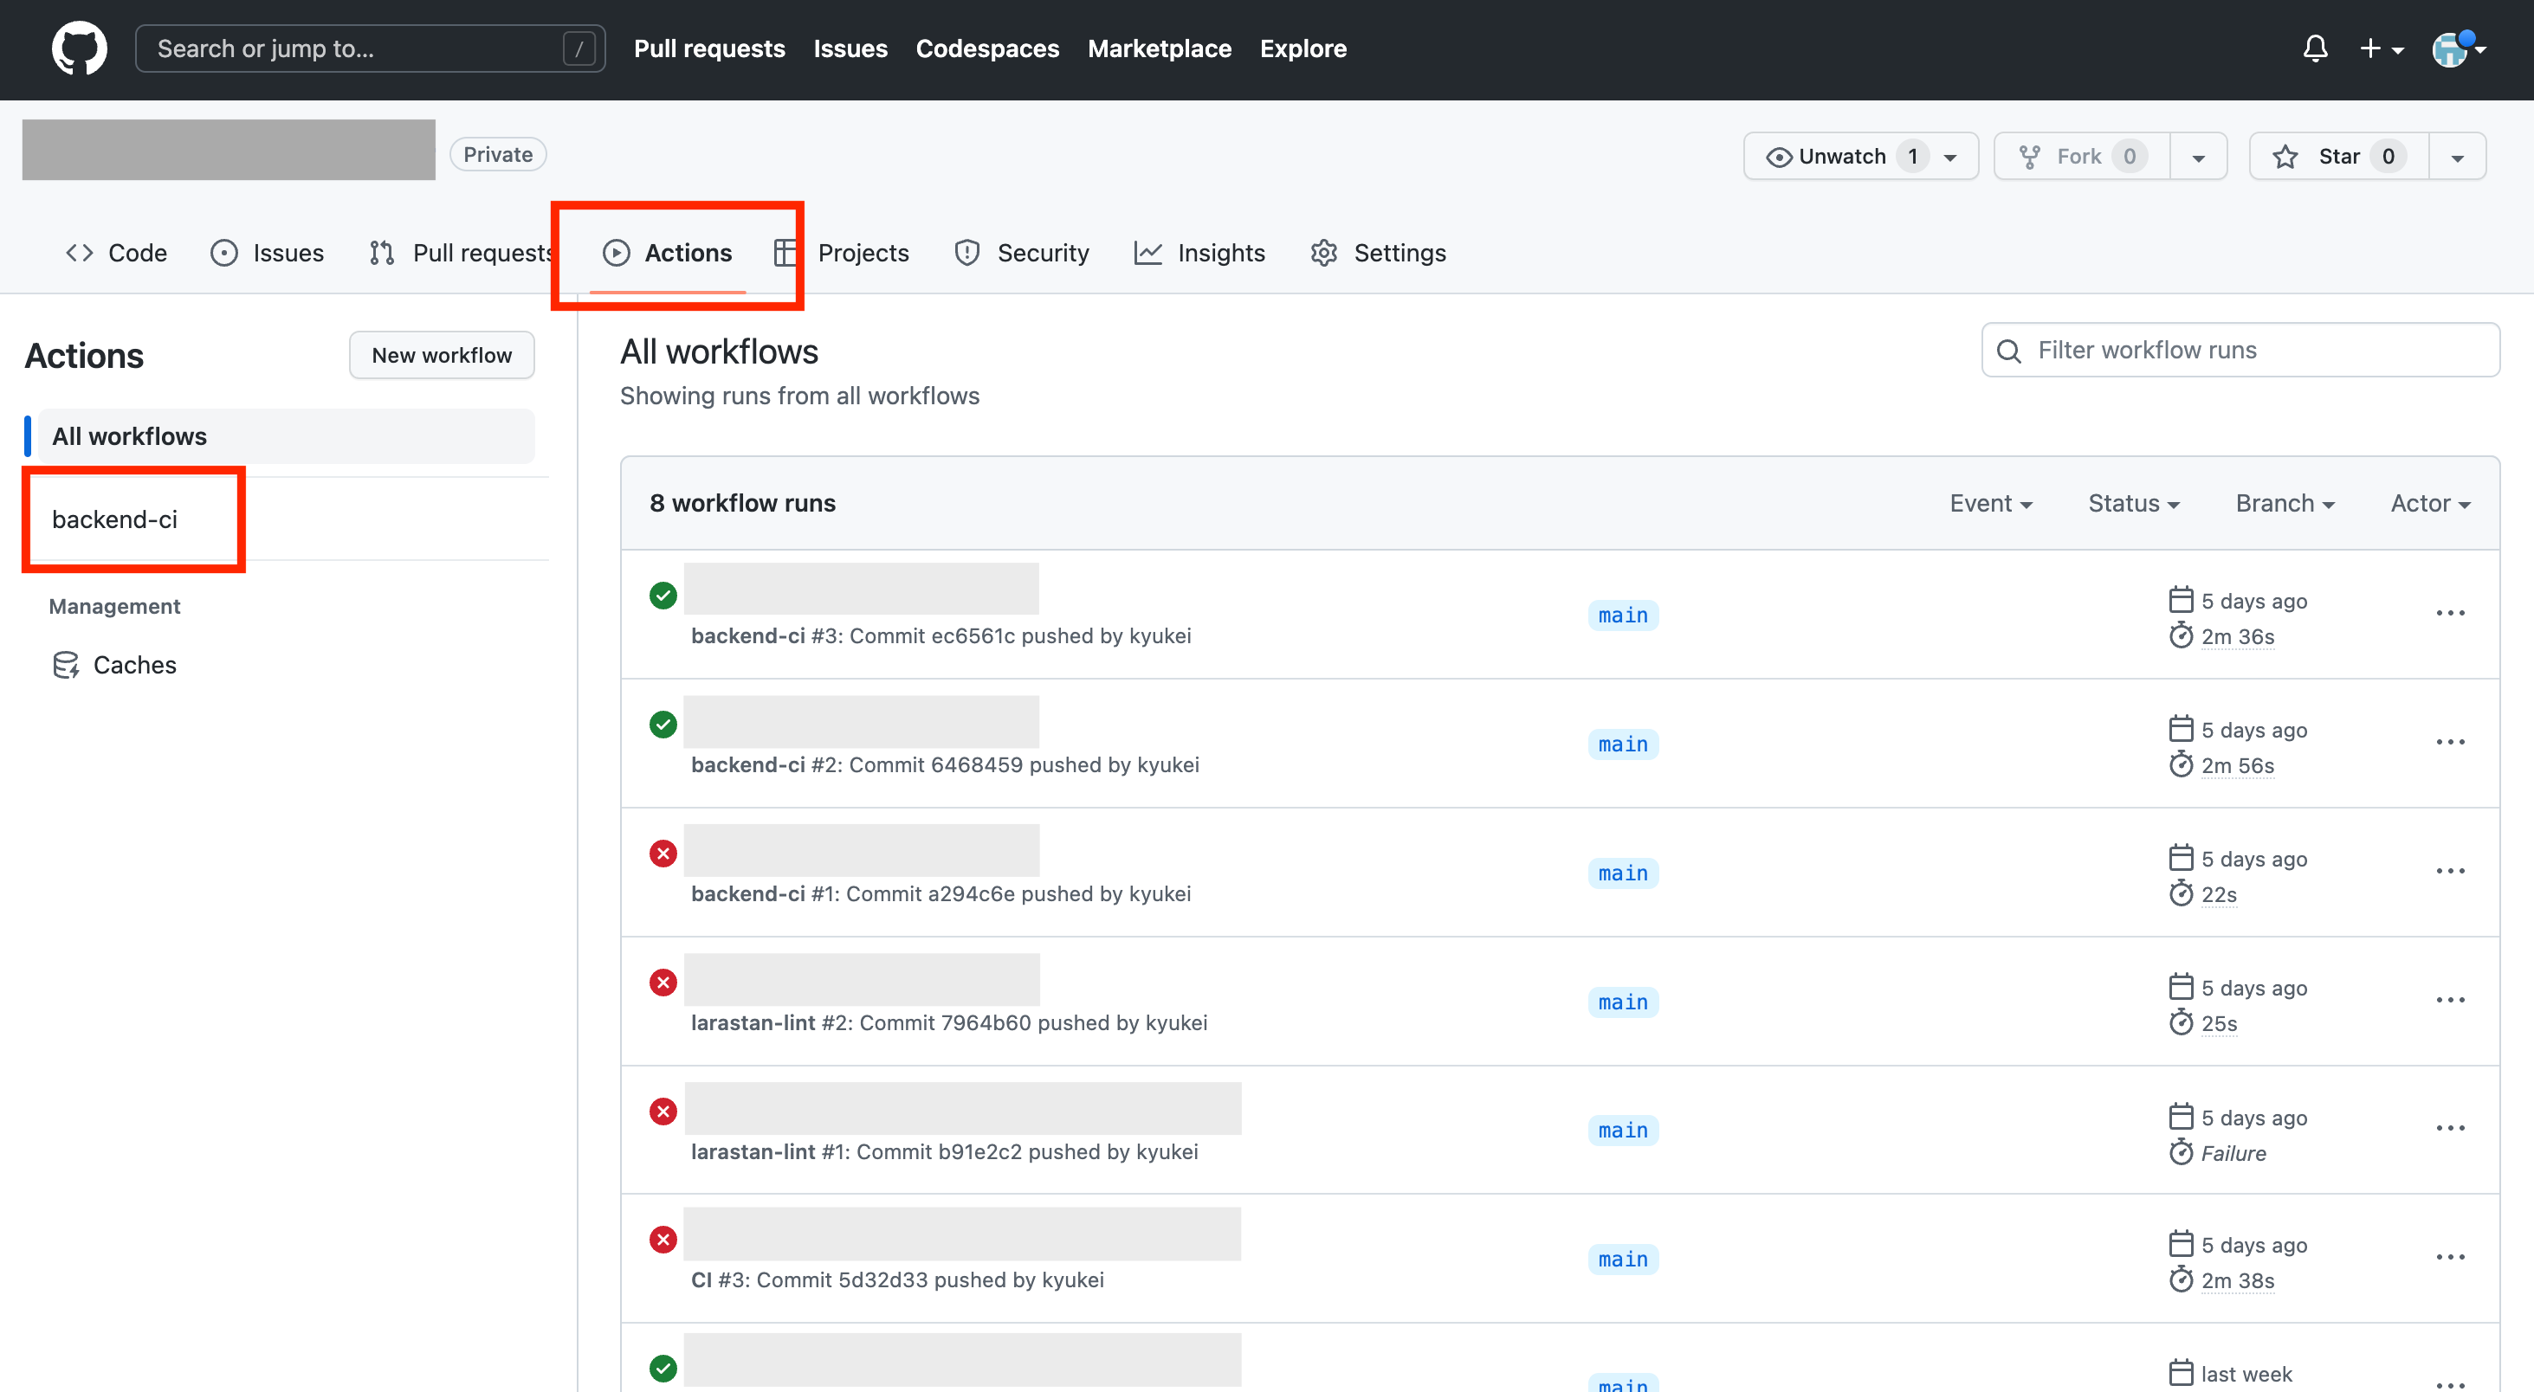Open the Branch filter dropdown
Viewport: 2534px width, 1392px height.
2284,502
